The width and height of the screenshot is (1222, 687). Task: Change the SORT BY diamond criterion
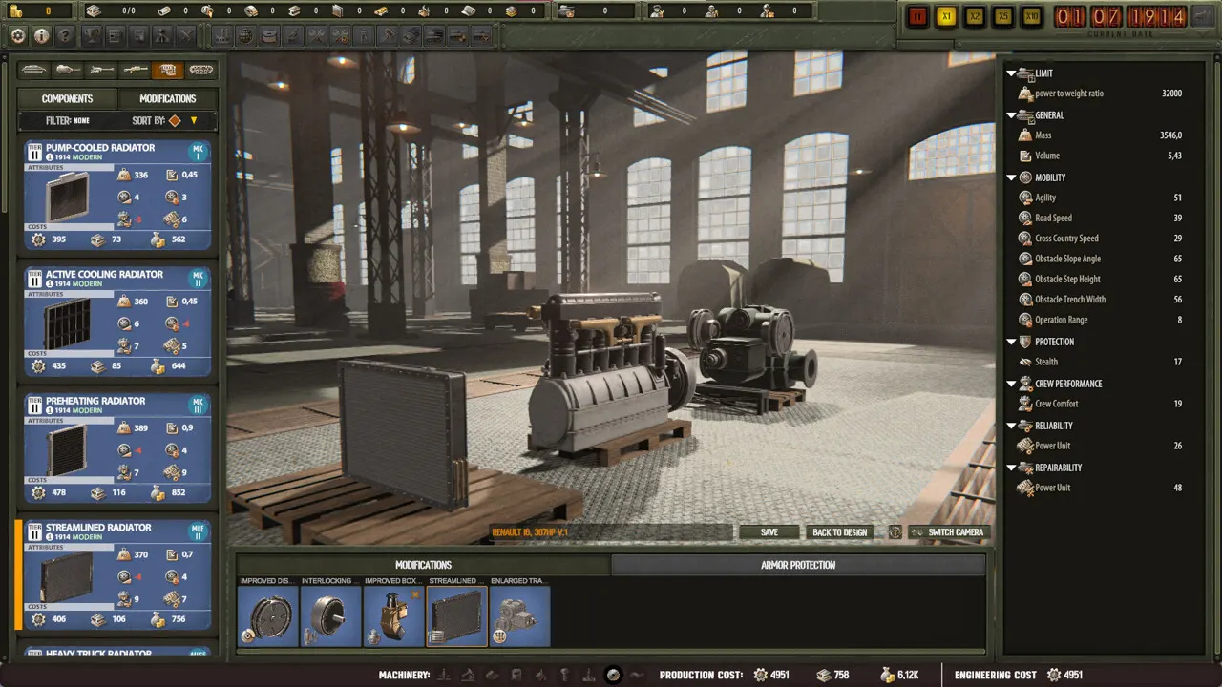click(x=175, y=121)
